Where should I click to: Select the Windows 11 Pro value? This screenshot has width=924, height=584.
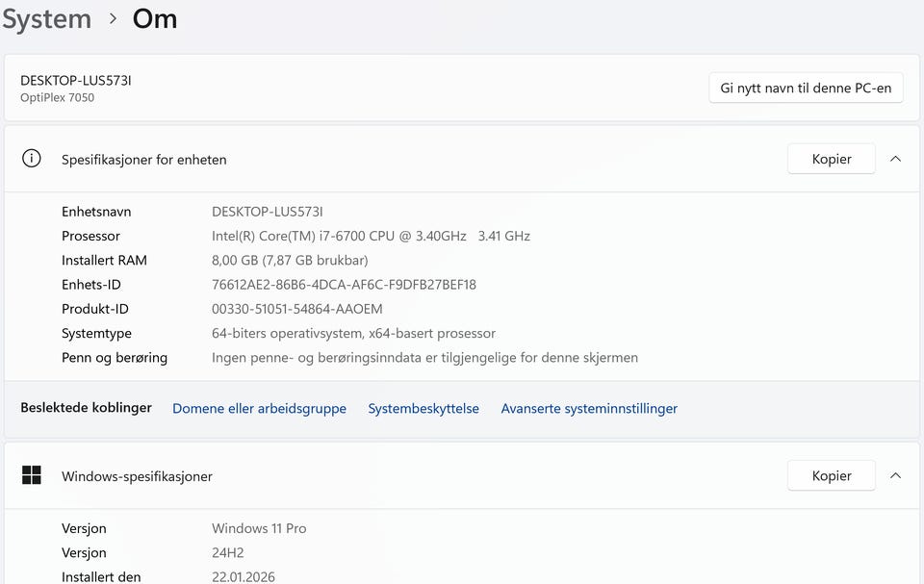click(x=259, y=528)
